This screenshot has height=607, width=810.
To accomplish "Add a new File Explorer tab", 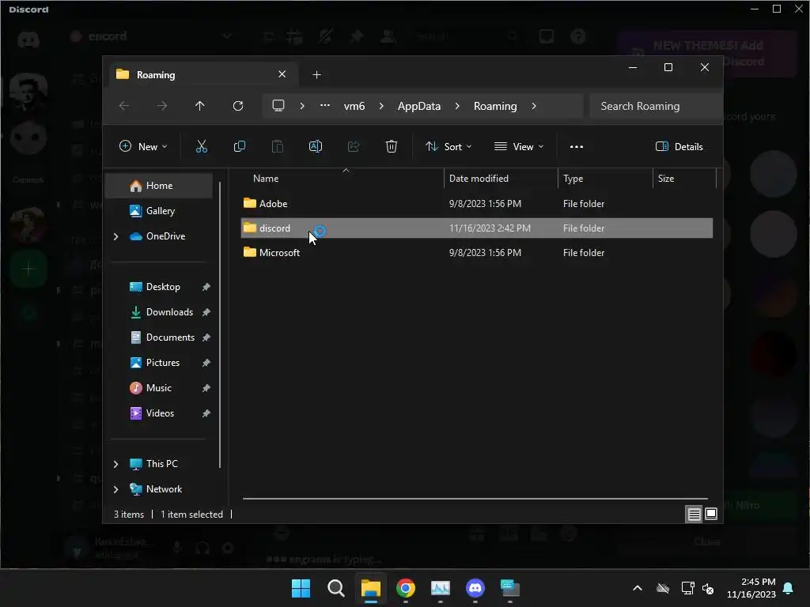I will [x=316, y=75].
